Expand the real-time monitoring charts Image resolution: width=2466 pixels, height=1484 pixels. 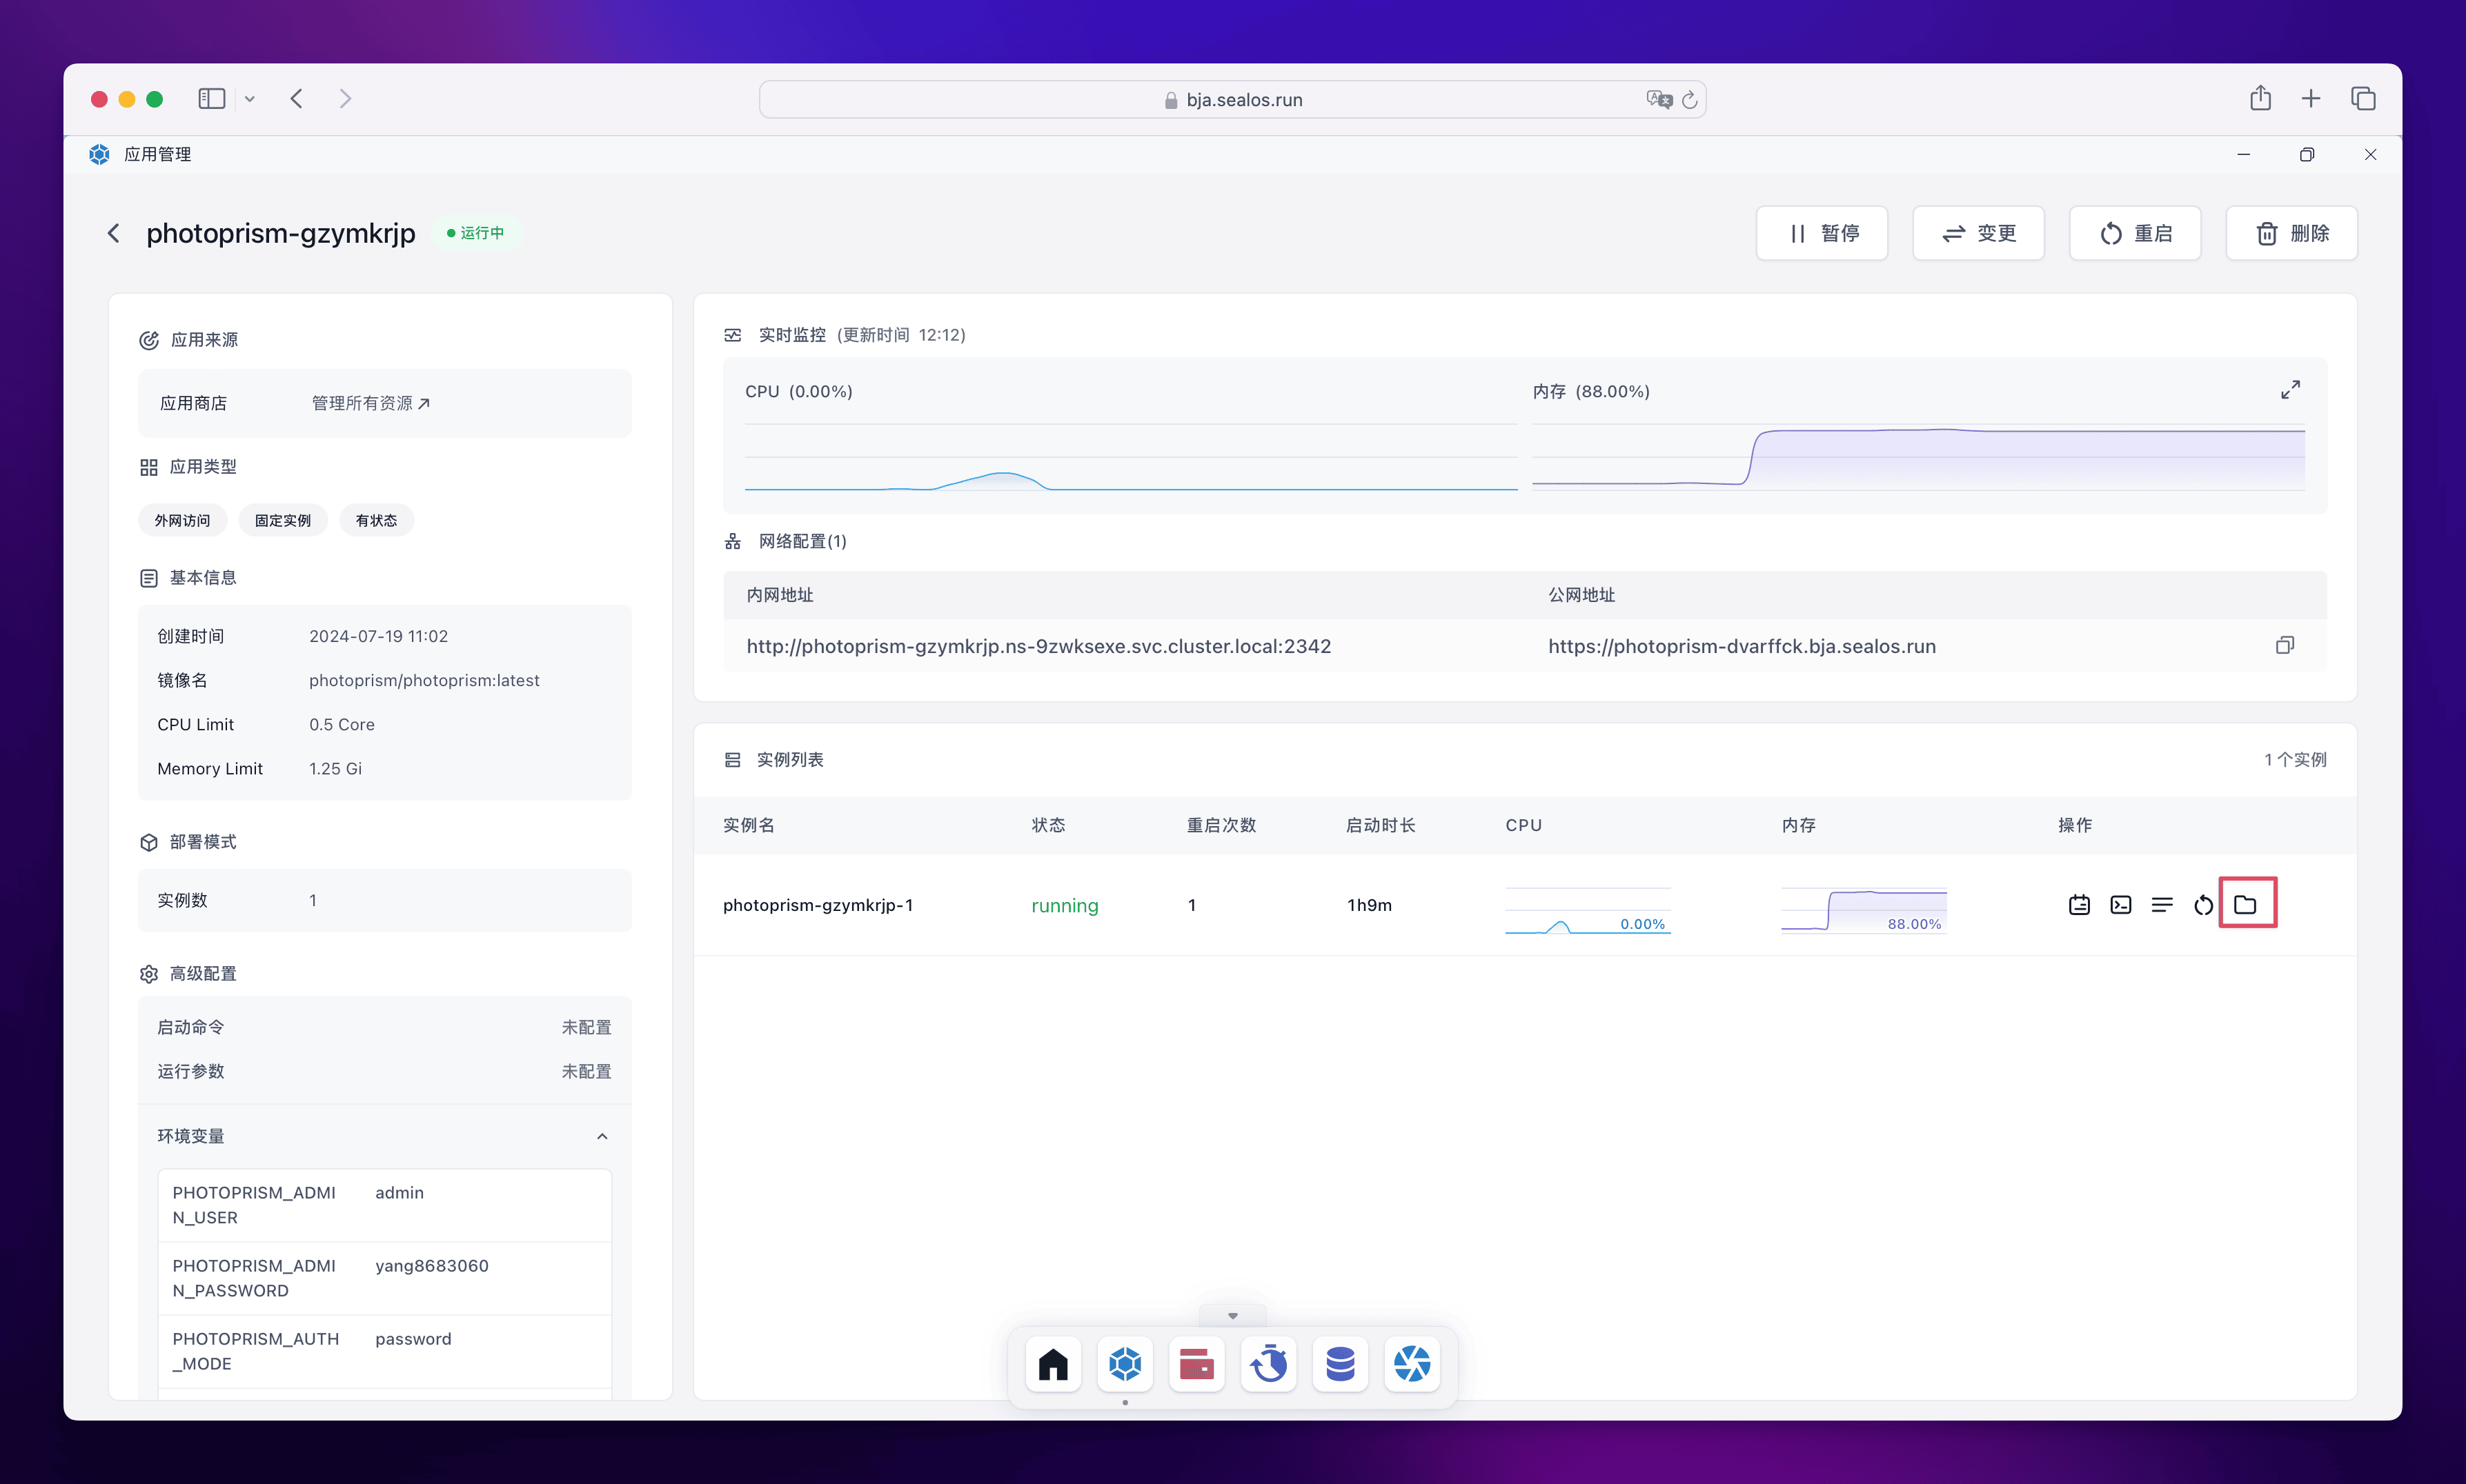2290,390
